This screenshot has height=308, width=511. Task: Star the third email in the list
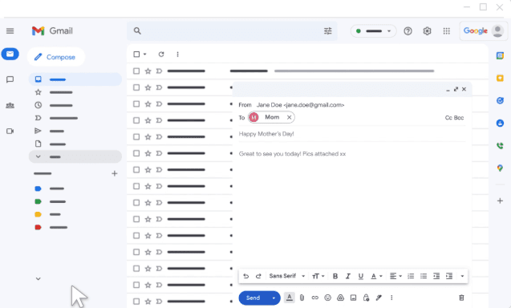[148, 103]
